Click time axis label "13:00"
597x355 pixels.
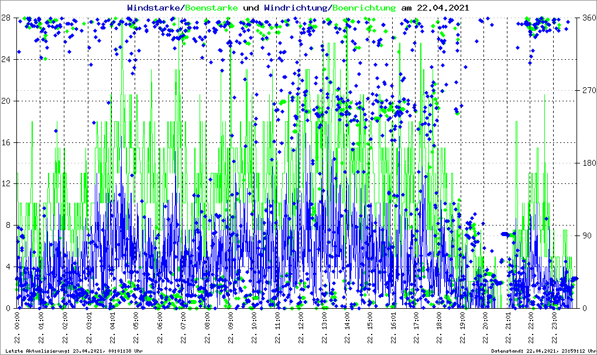(x=324, y=320)
